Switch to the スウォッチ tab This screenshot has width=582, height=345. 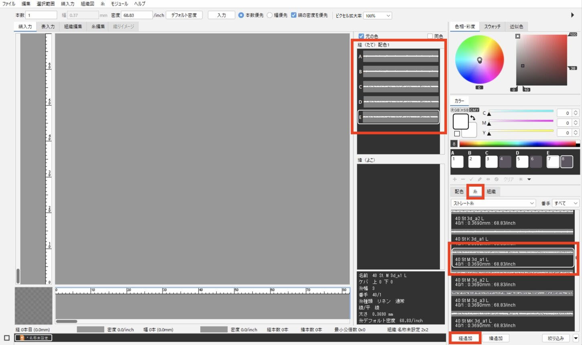point(492,26)
